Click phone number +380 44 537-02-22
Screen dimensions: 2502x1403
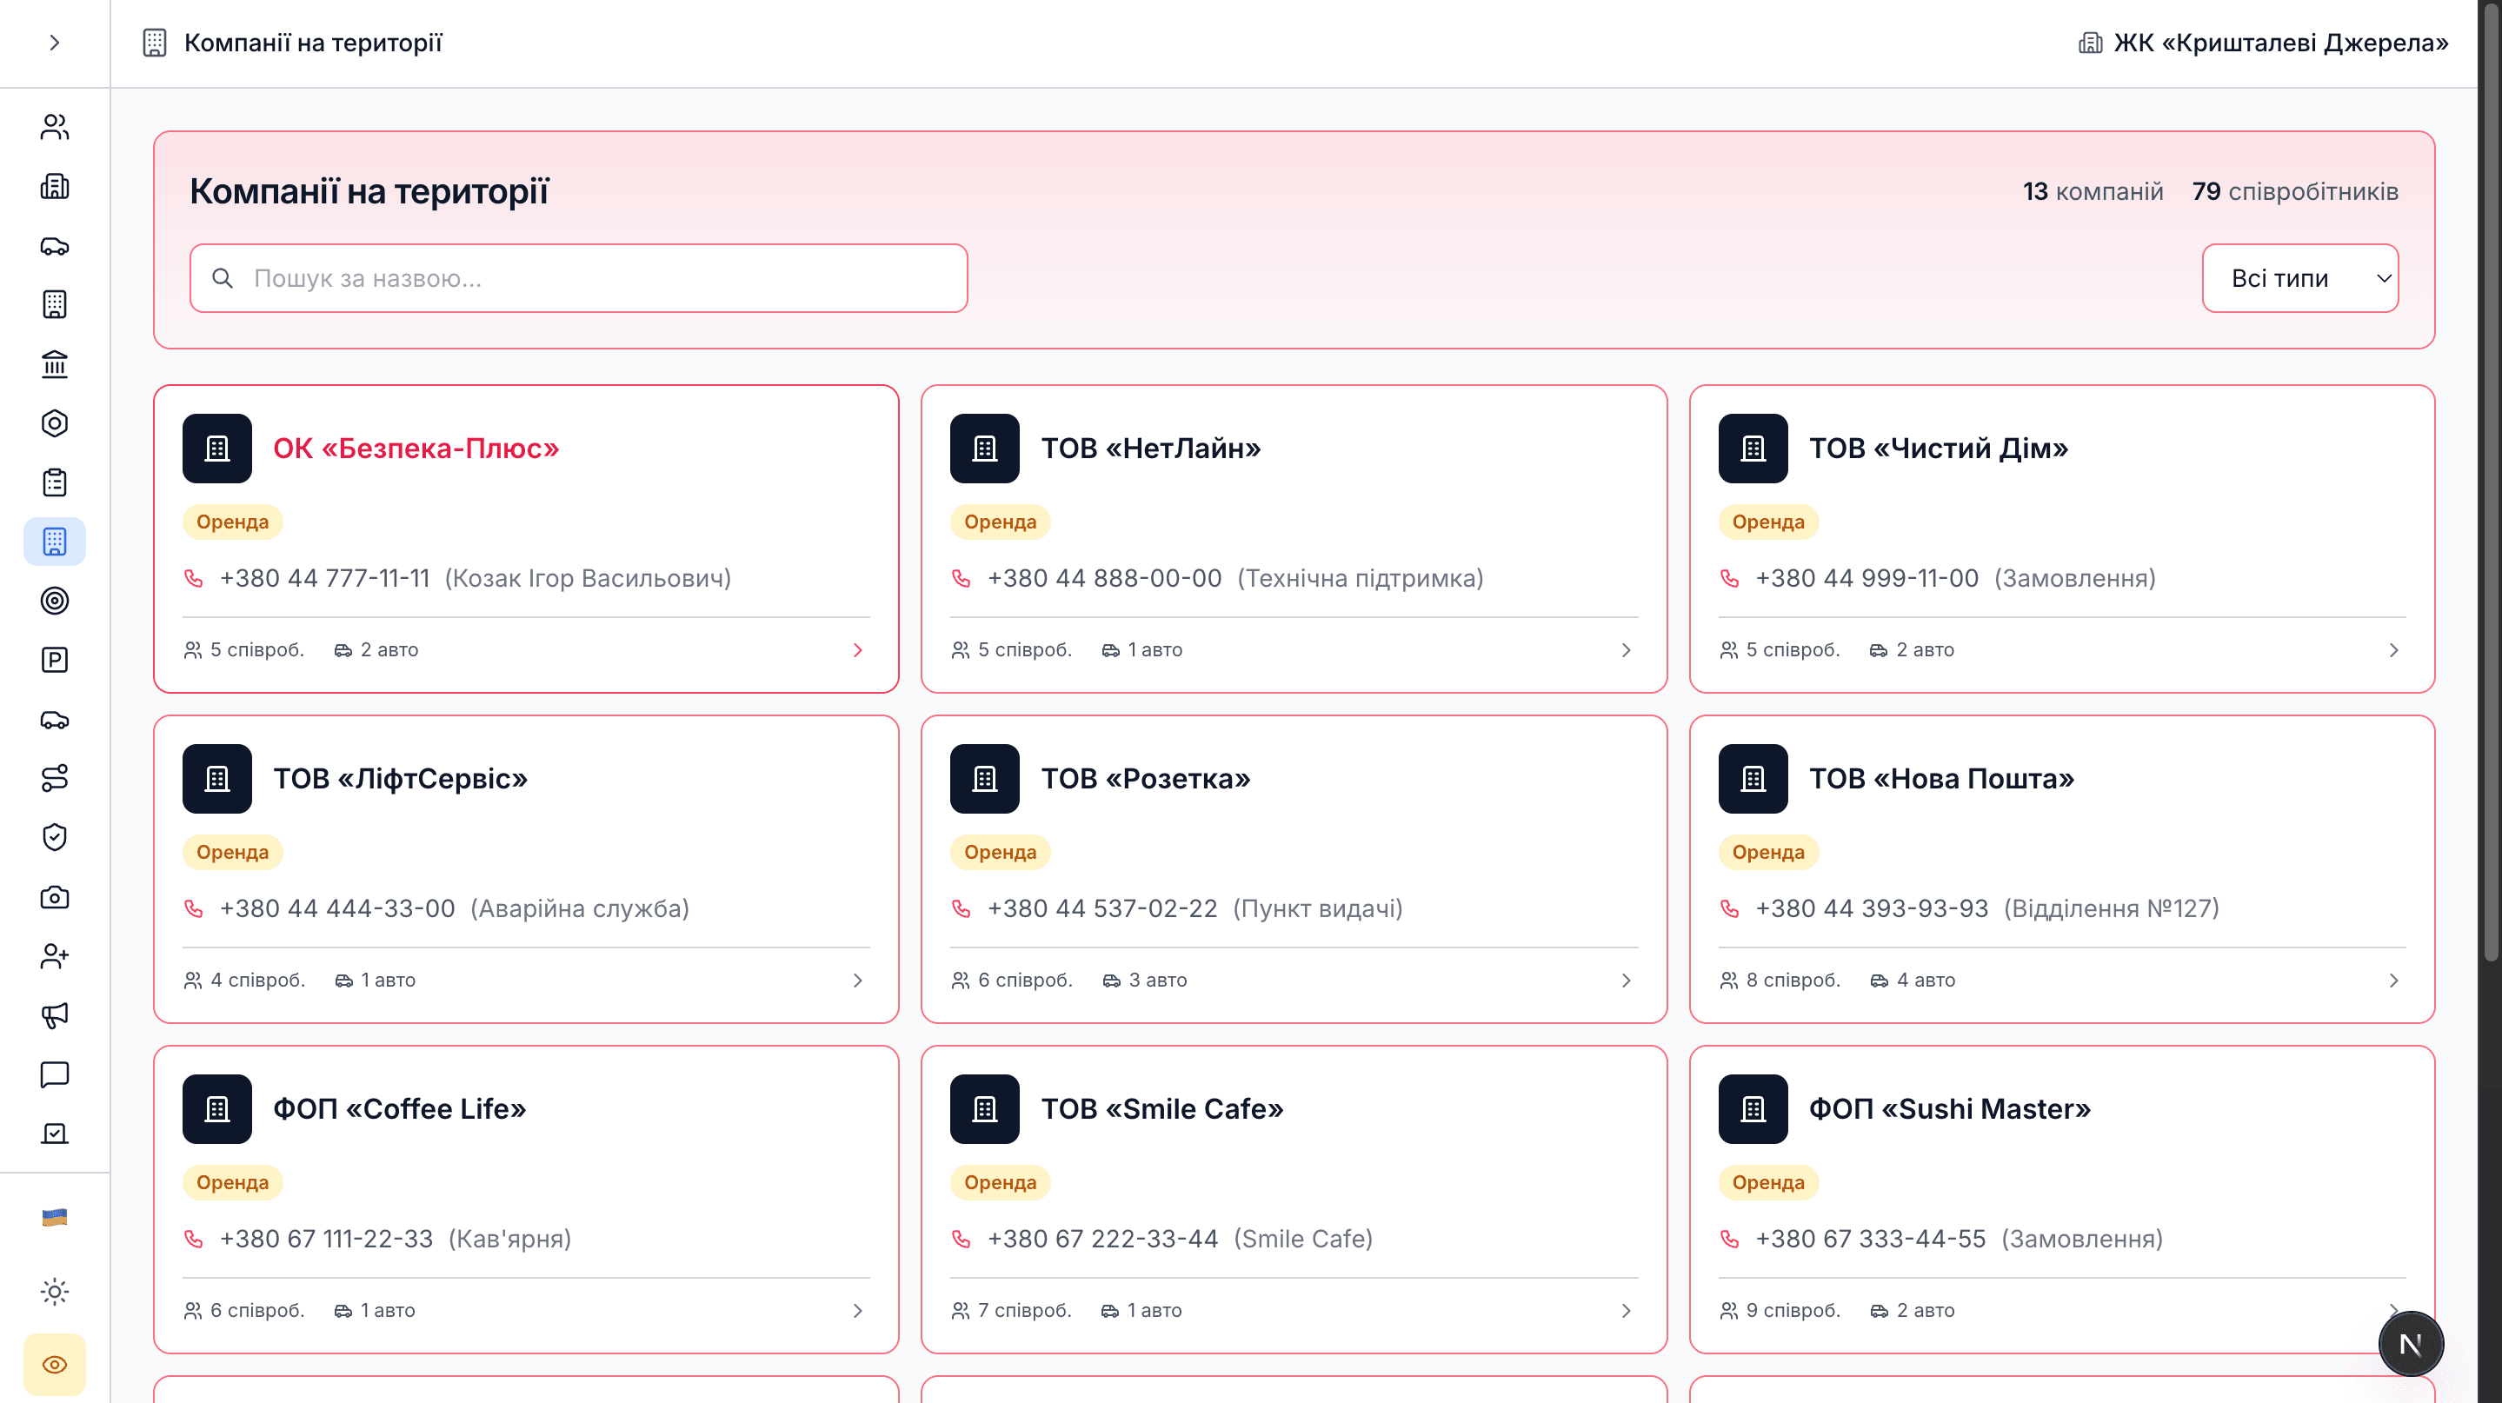(x=1102, y=908)
